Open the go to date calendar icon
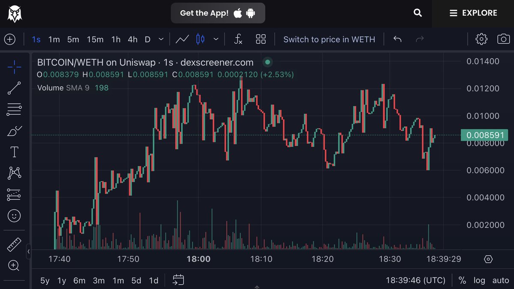 click(x=178, y=280)
